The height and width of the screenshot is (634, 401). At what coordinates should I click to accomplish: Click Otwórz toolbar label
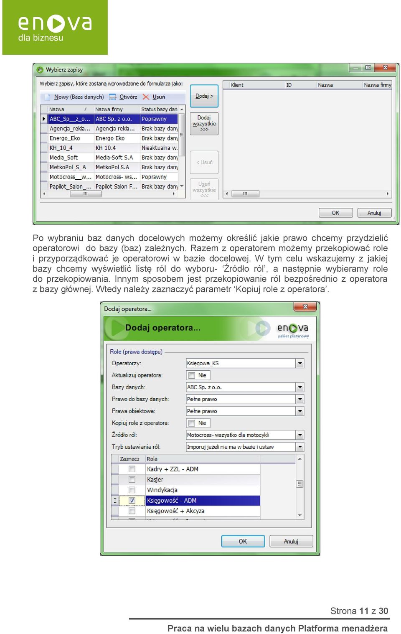point(128,97)
